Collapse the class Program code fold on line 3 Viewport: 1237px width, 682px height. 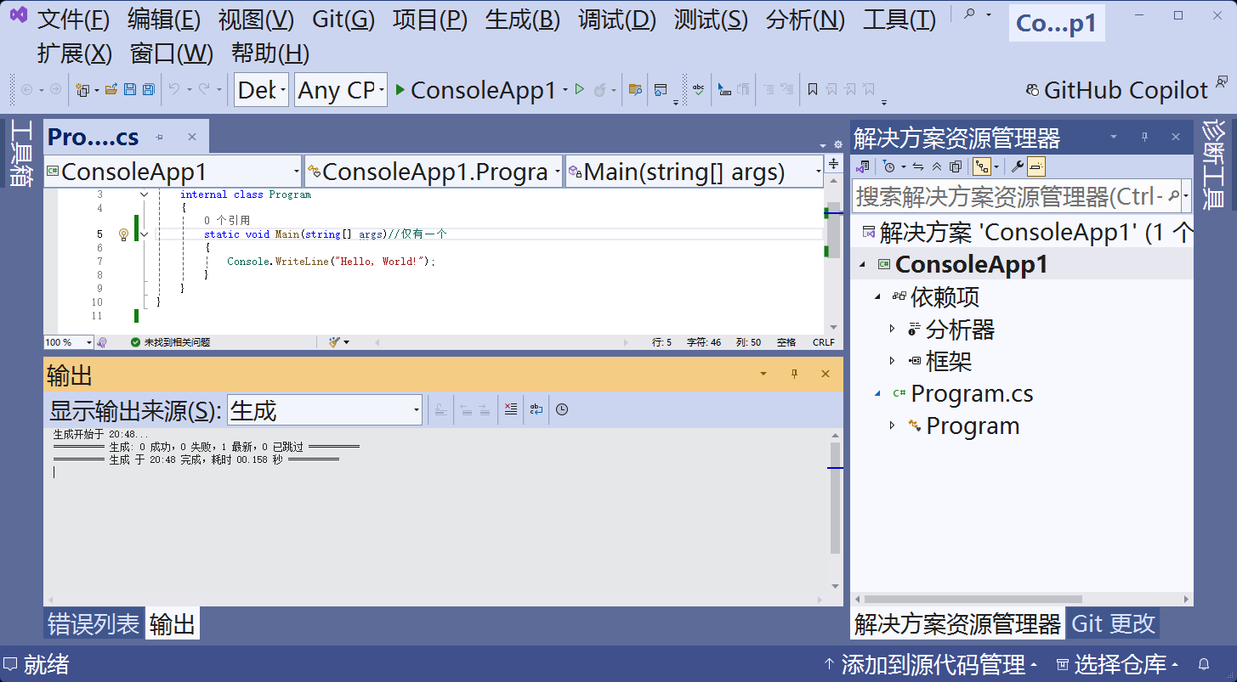point(144,194)
